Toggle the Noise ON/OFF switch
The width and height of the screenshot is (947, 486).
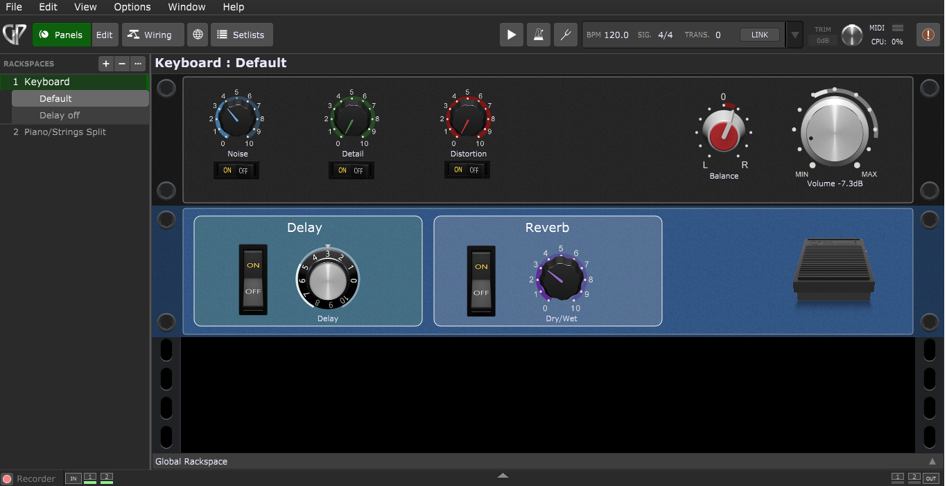coord(236,170)
